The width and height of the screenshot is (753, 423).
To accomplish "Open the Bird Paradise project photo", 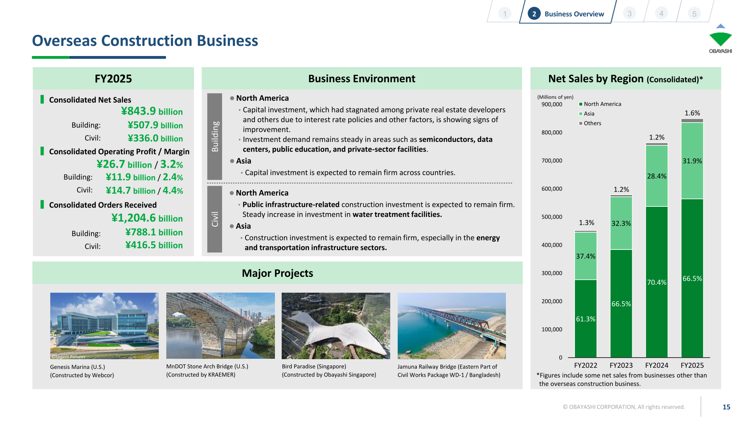I will (x=336, y=326).
